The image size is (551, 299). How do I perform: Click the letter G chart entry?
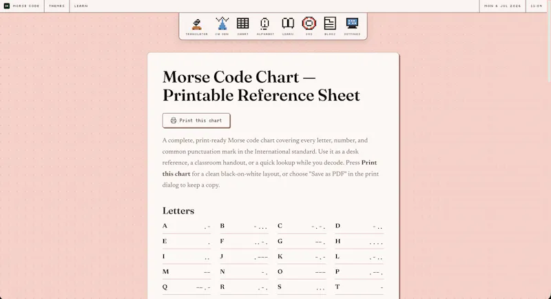(302, 242)
